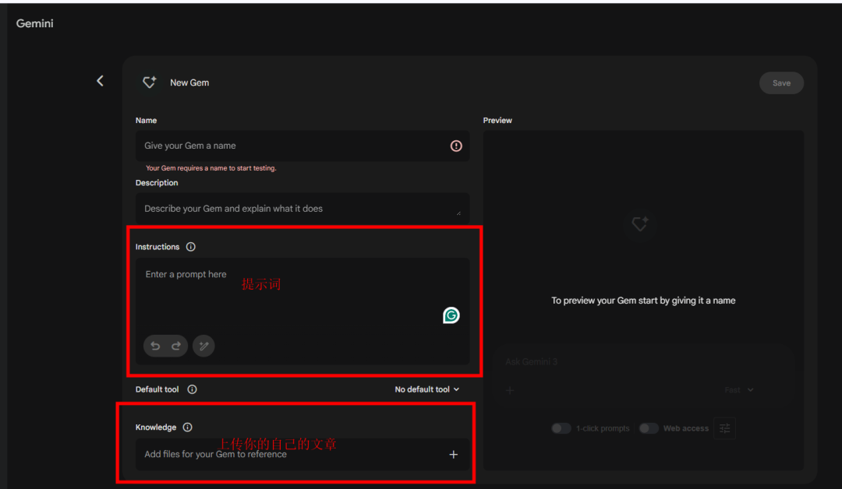This screenshot has height=489, width=842.
Task: Click the 'Your Gem requires a name' error text
Action: coord(211,168)
